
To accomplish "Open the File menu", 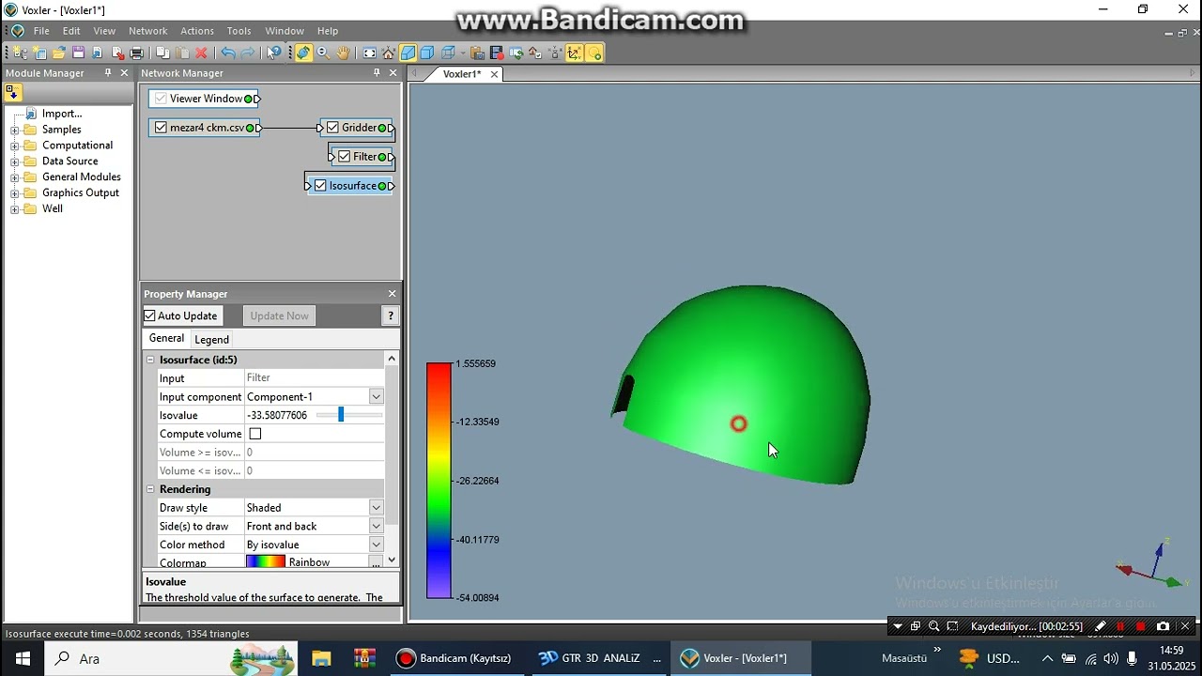I will tap(41, 31).
